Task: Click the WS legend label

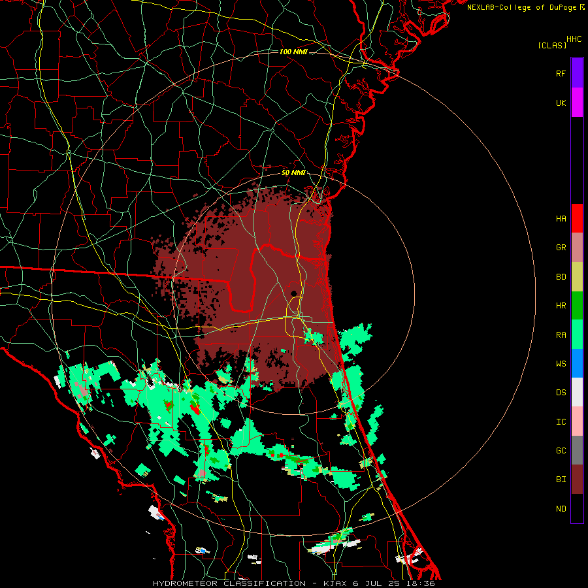Action: (x=561, y=363)
